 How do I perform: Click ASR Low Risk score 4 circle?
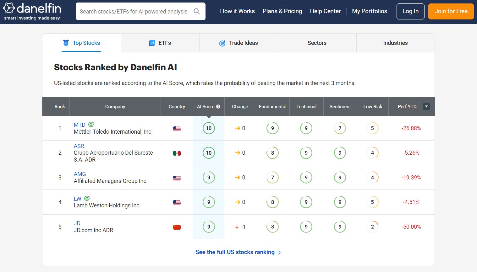(x=372, y=153)
